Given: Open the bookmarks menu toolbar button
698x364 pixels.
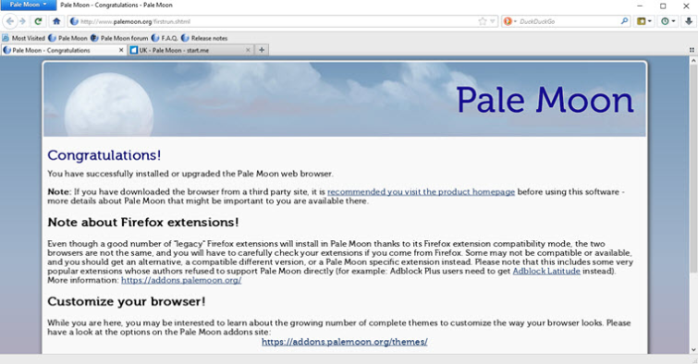Looking at the screenshot, I should tap(643, 21).
